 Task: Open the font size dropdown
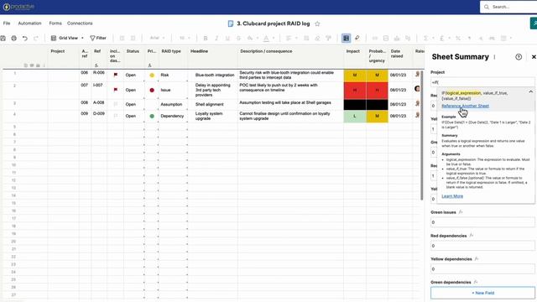(x=185, y=38)
